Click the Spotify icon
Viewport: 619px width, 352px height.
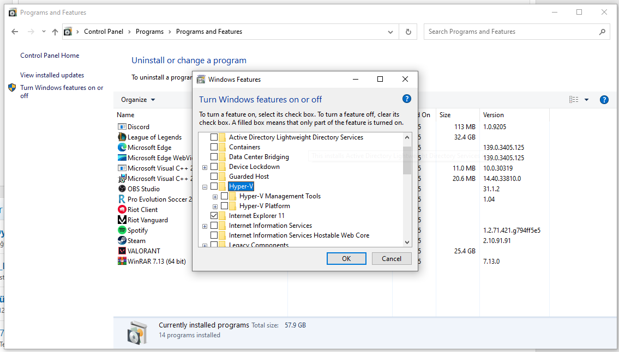[x=122, y=230]
